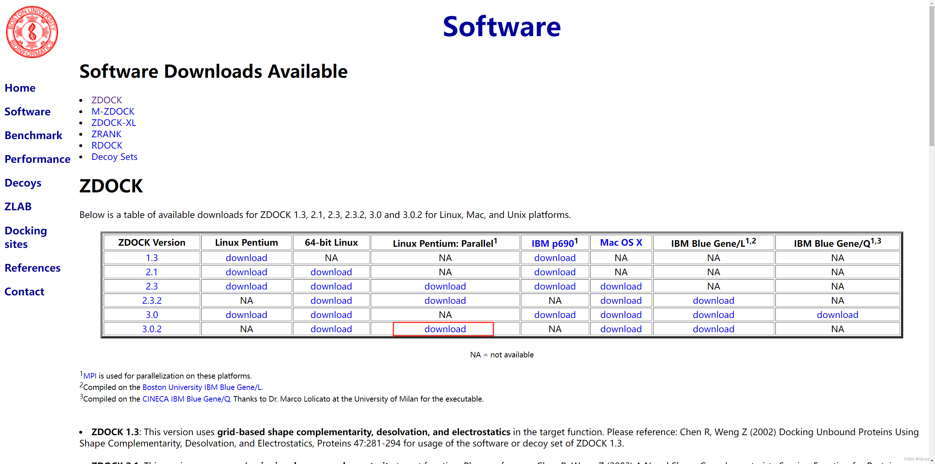935x464 pixels.
Task: Click the Boston University Bioinformatics logo
Action: pos(32,31)
